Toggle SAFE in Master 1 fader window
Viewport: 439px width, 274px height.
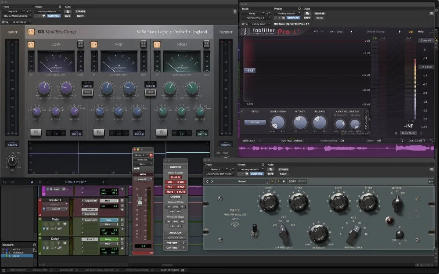tap(137, 168)
